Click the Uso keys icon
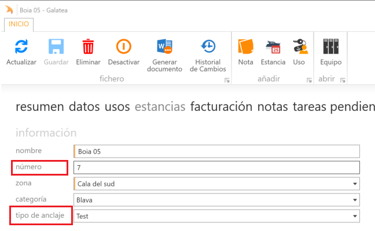Viewport: 375px width, 231px height. tap(299, 47)
